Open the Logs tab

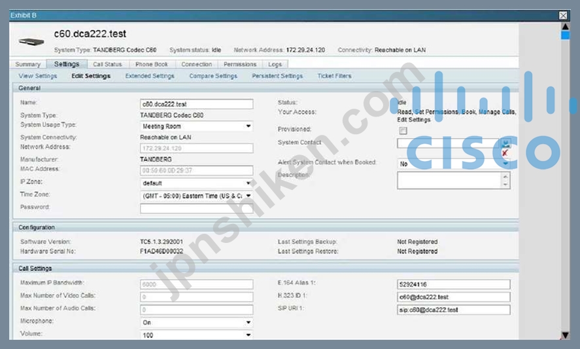(275, 64)
